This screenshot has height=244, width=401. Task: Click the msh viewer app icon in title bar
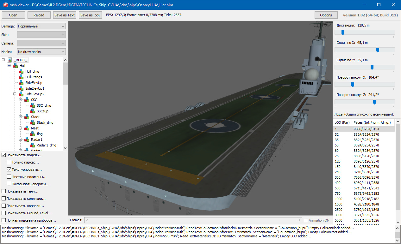pos(5,5)
